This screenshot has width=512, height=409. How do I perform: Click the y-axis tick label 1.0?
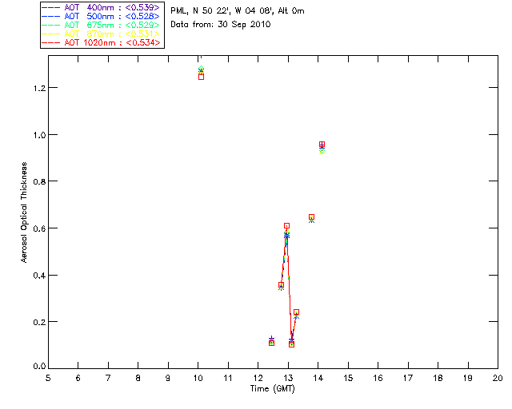pos(39,135)
